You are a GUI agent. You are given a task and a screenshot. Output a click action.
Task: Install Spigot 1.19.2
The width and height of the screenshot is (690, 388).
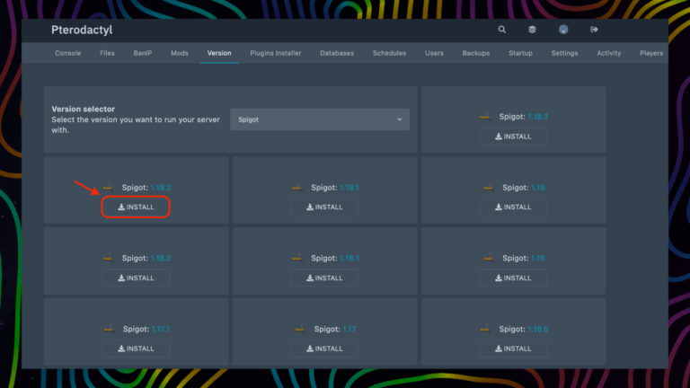pos(136,207)
